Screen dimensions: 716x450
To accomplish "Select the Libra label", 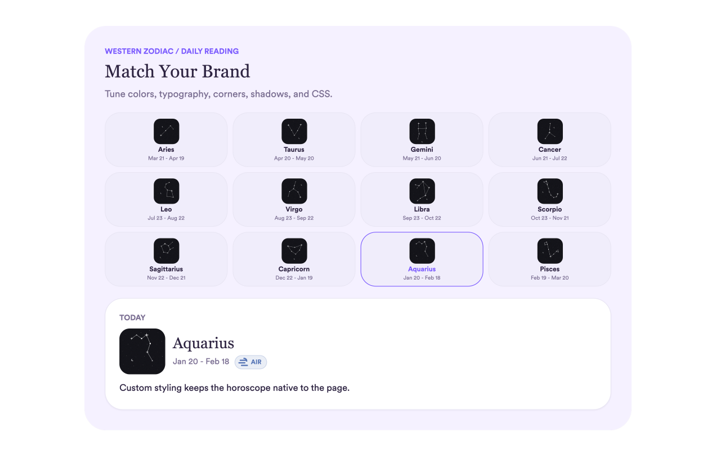I will [422, 209].
